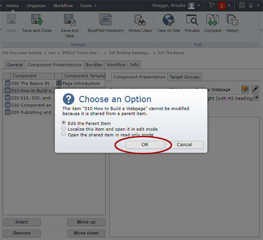Image resolution: width=263 pixels, height=240 pixels.
Task: Click the pencil edit icon beside component field
Action: [x=255, y=89]
